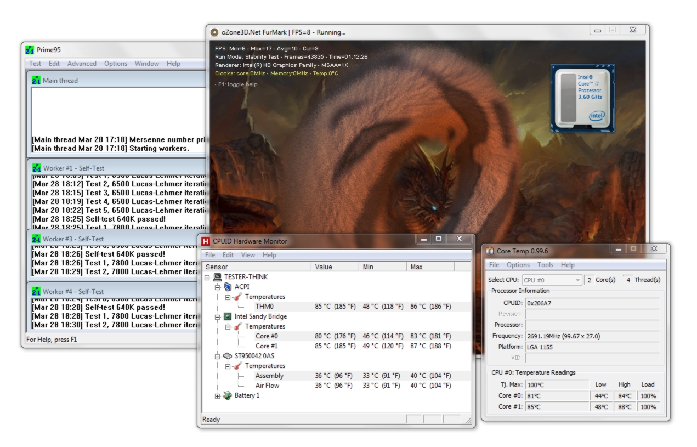Click the Worker #1 Self-Test window title
This screenshot has height=447, width=697.
73,168
